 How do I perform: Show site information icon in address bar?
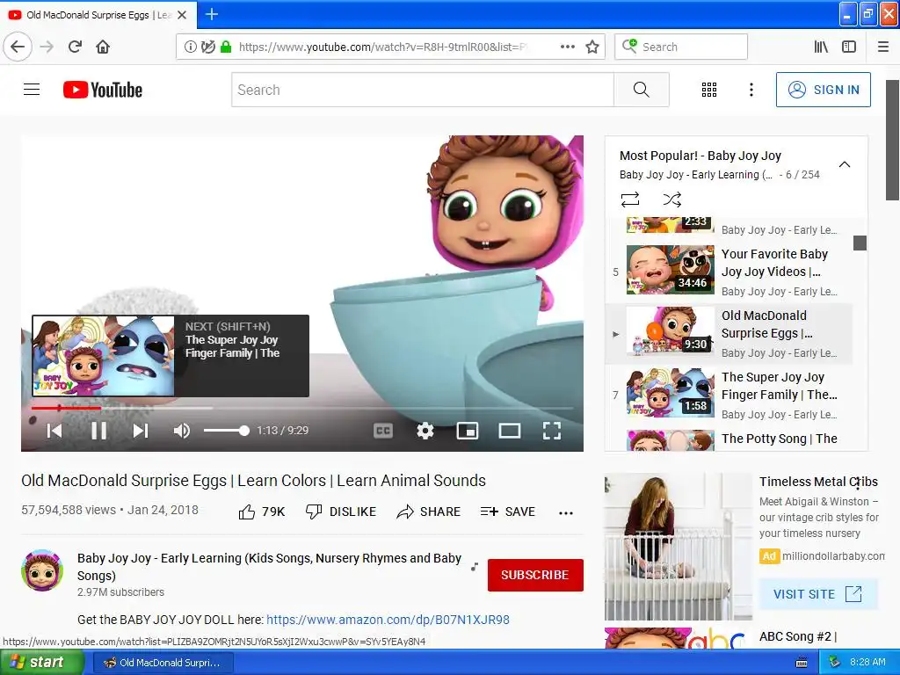pyautogui.click(x=190, y=47)
